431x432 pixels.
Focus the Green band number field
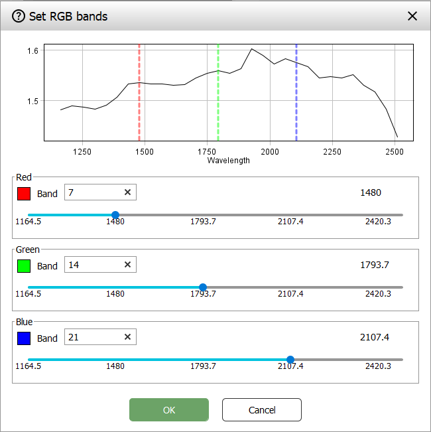point(93,265)
